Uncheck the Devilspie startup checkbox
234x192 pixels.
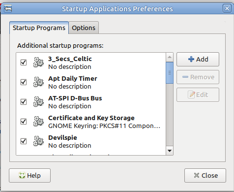[x=24, y=141]
